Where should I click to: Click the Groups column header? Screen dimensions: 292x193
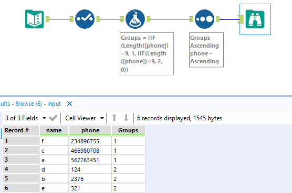[x=128, y=130]
